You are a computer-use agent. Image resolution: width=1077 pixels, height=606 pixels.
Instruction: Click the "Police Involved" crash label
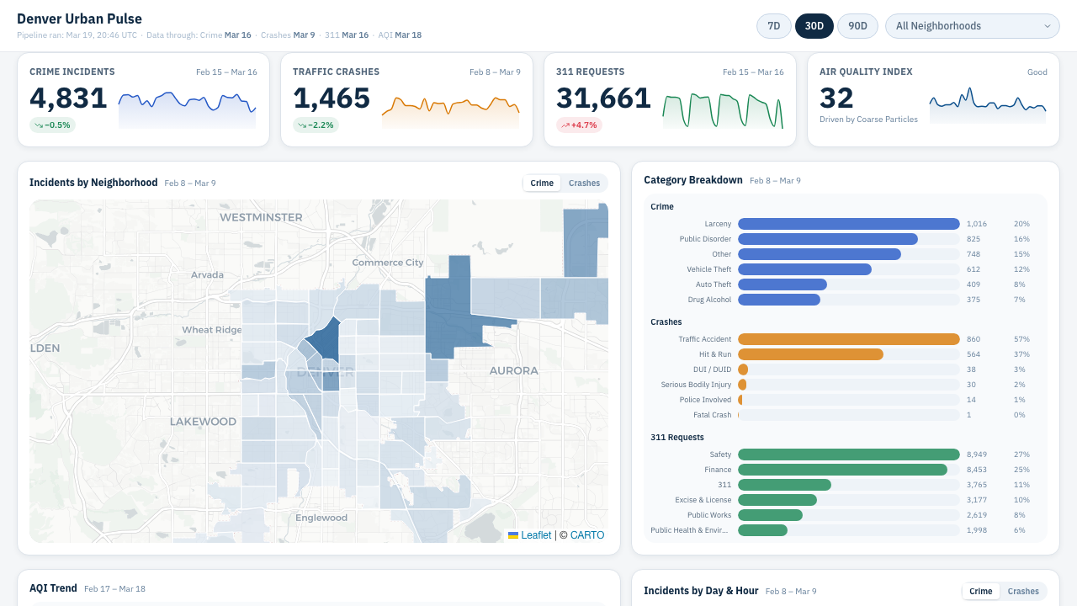706,400
